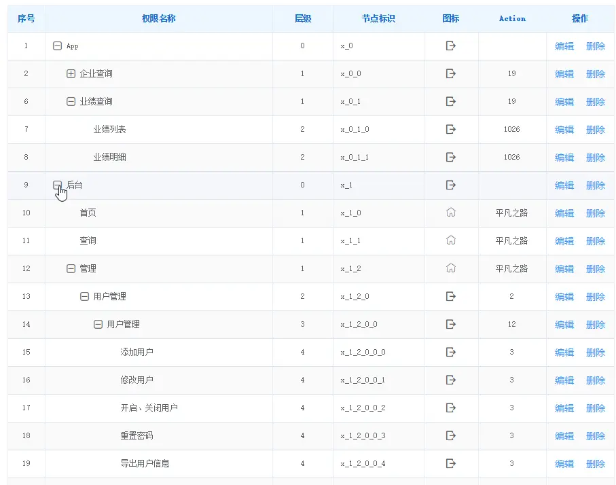Edit the 查询 row
616x485 pixels.
(x=564, y=241)
